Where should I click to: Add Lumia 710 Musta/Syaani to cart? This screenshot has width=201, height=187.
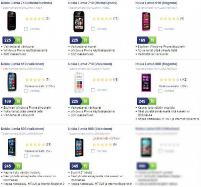(x=85, y=40)
